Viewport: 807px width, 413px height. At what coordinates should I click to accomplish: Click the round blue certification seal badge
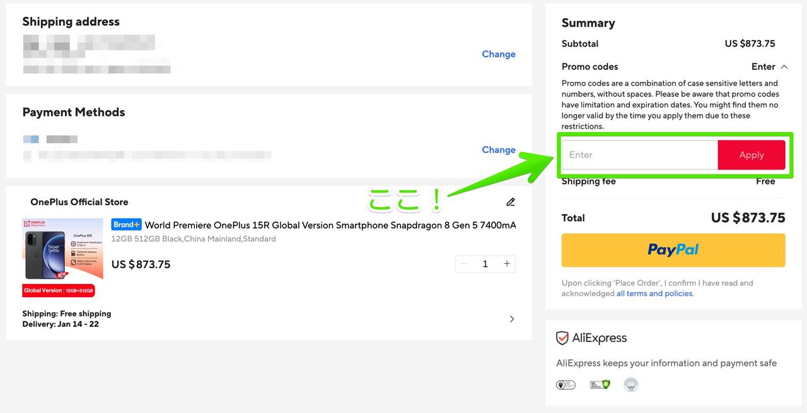[630, 385]
